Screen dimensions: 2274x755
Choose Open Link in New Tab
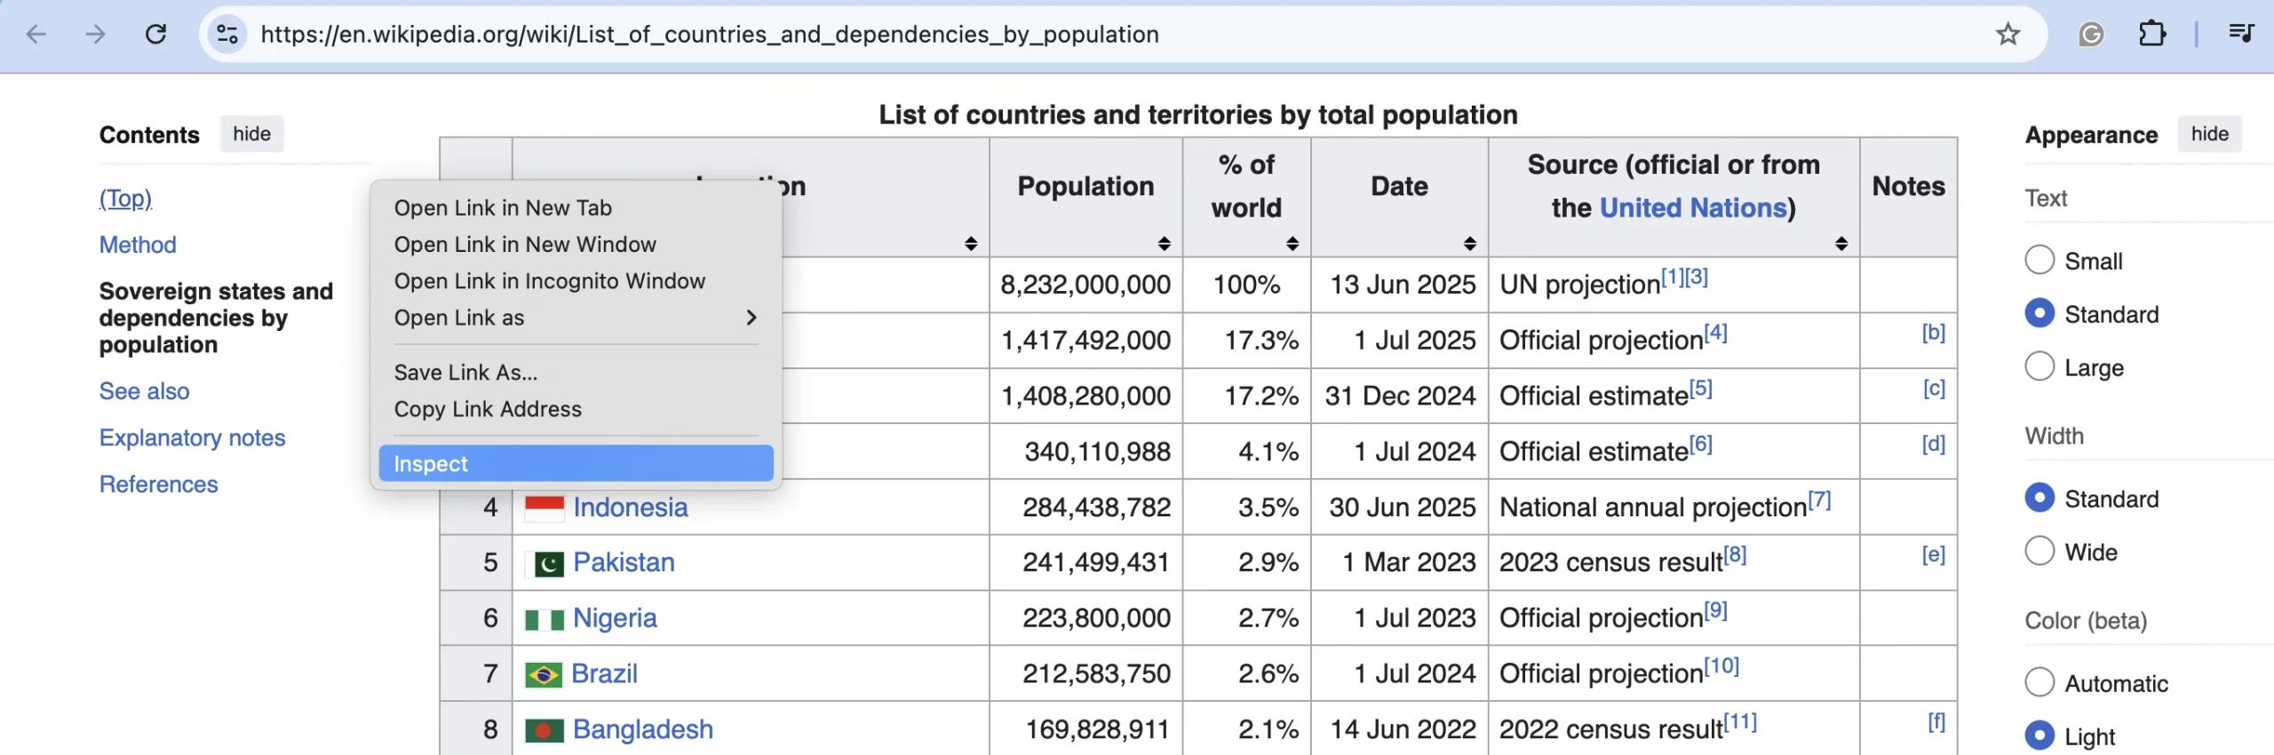point(576,208)
